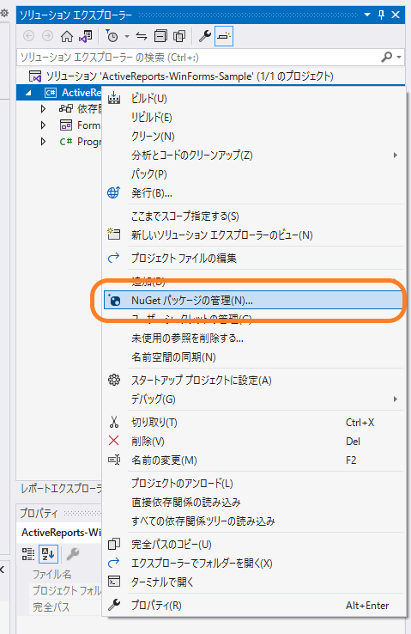
Task: Click the Home icon in Solution Explorer toolbar
Action: tap(67, 36)
